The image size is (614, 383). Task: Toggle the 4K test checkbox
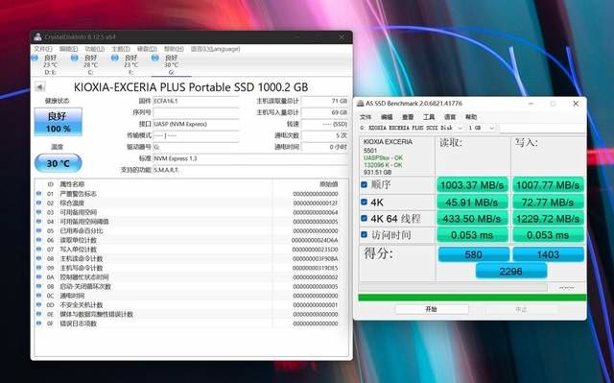(364, 203)
